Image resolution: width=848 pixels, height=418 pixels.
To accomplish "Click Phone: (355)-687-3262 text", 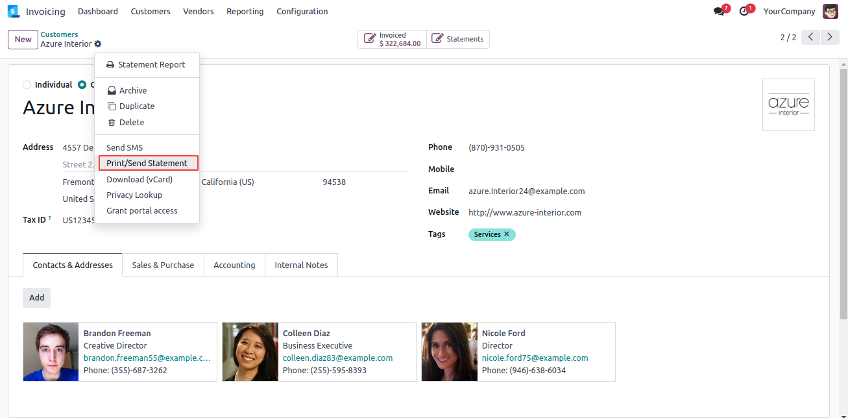I will (125, 370).
